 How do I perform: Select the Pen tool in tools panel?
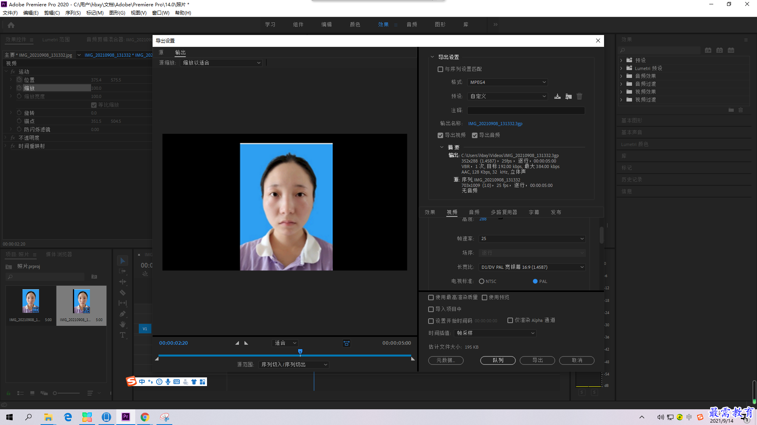(123, 314)
